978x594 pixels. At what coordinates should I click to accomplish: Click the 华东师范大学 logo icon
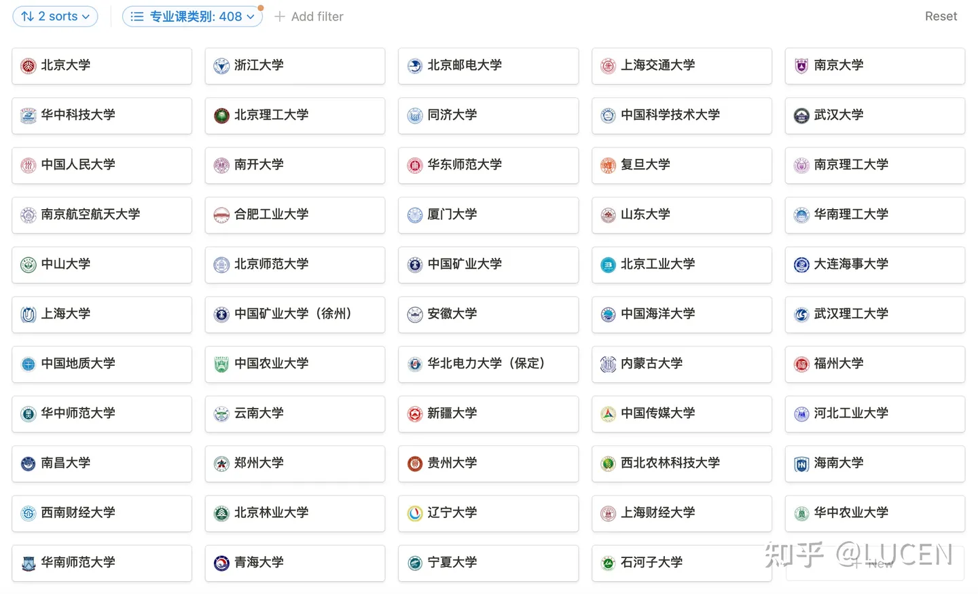(415, 165)
